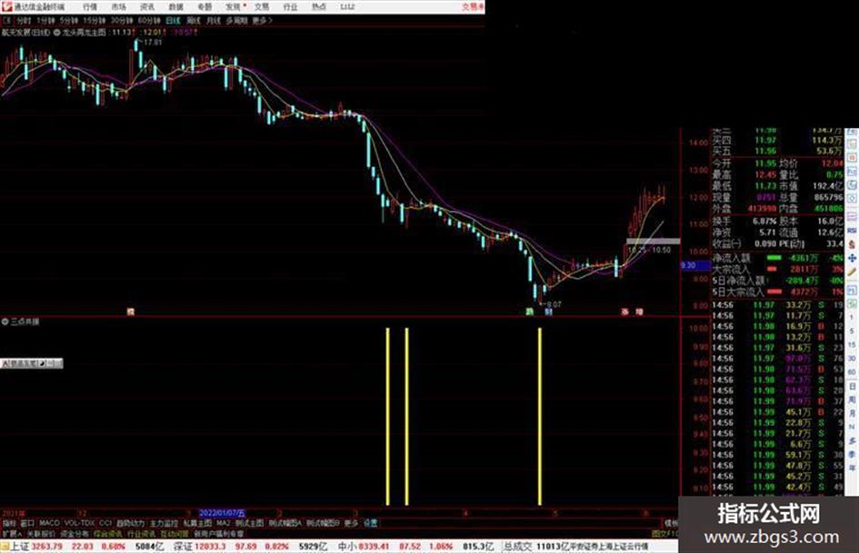Click the blue four-arrow move icon
Screen dimensions: 859x553
[x=852, y=258]
